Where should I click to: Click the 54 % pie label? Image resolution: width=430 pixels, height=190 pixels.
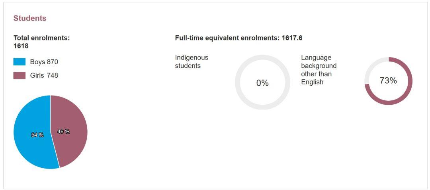37,135
